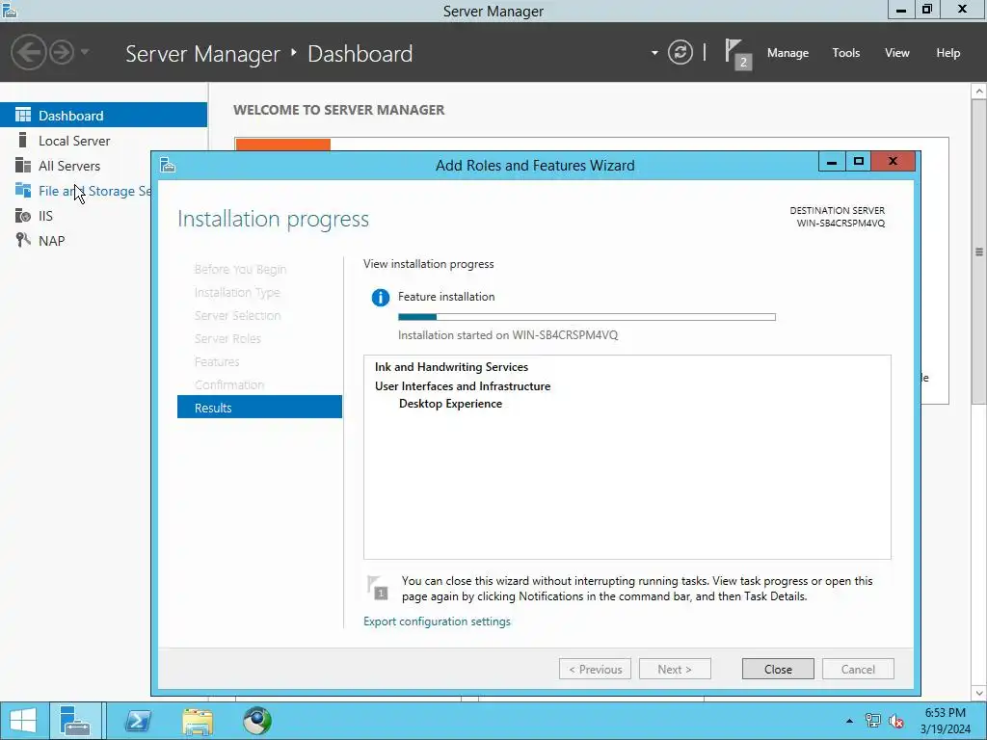Click the NAP role icon
987x740 pixels.
coord(23,240)
